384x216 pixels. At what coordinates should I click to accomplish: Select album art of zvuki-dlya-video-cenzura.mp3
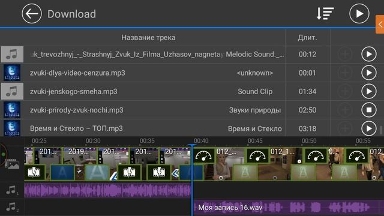pyautogui.click(x=12, y=73)
